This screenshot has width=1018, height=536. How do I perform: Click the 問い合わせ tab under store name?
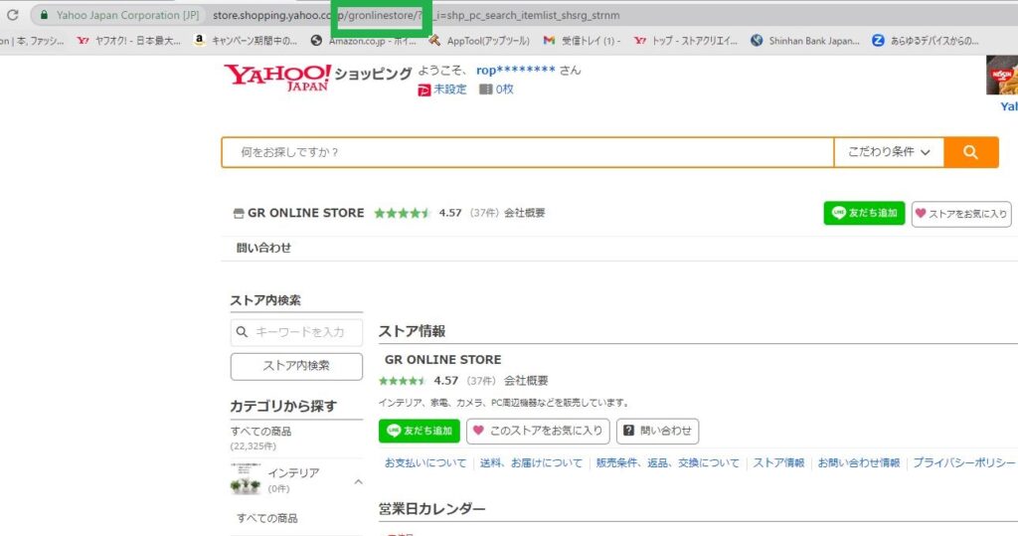coord(263,248)
